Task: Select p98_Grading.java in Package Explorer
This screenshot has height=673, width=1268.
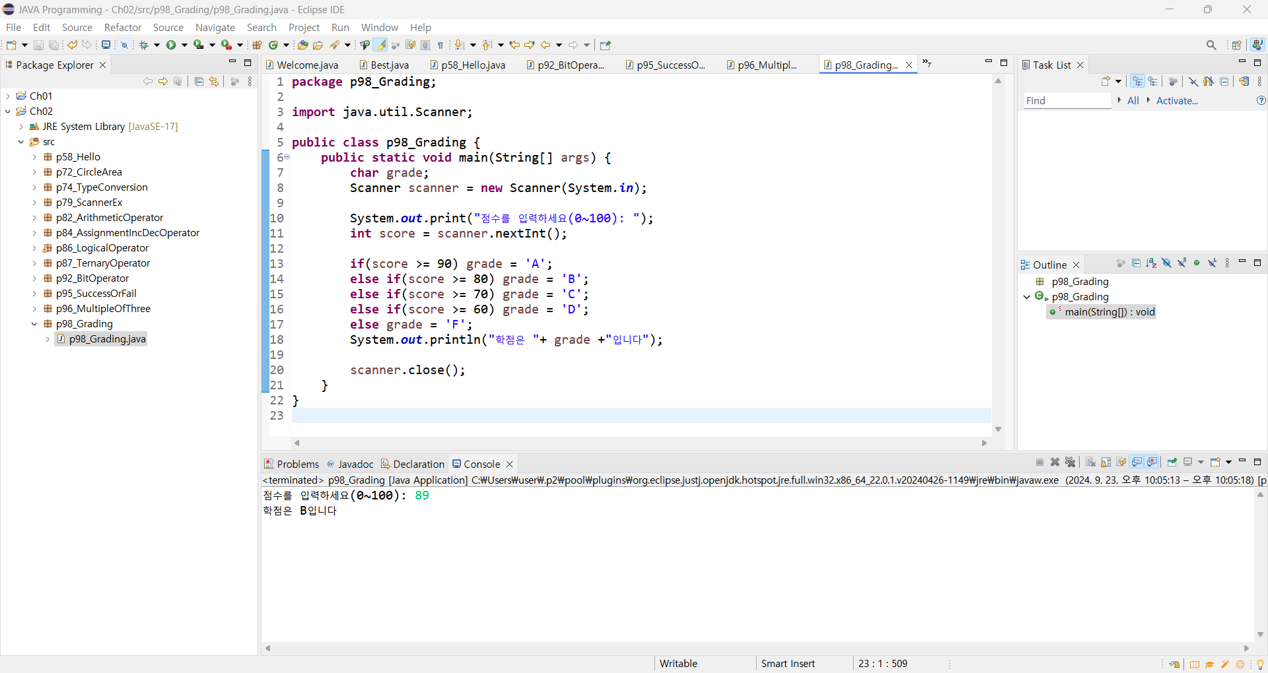Action: (x=101, y=339)
